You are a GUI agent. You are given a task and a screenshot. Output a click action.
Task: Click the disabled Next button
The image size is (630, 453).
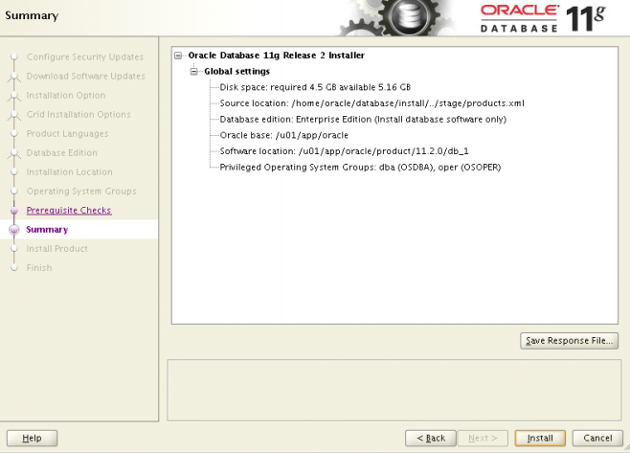(483, 438)
